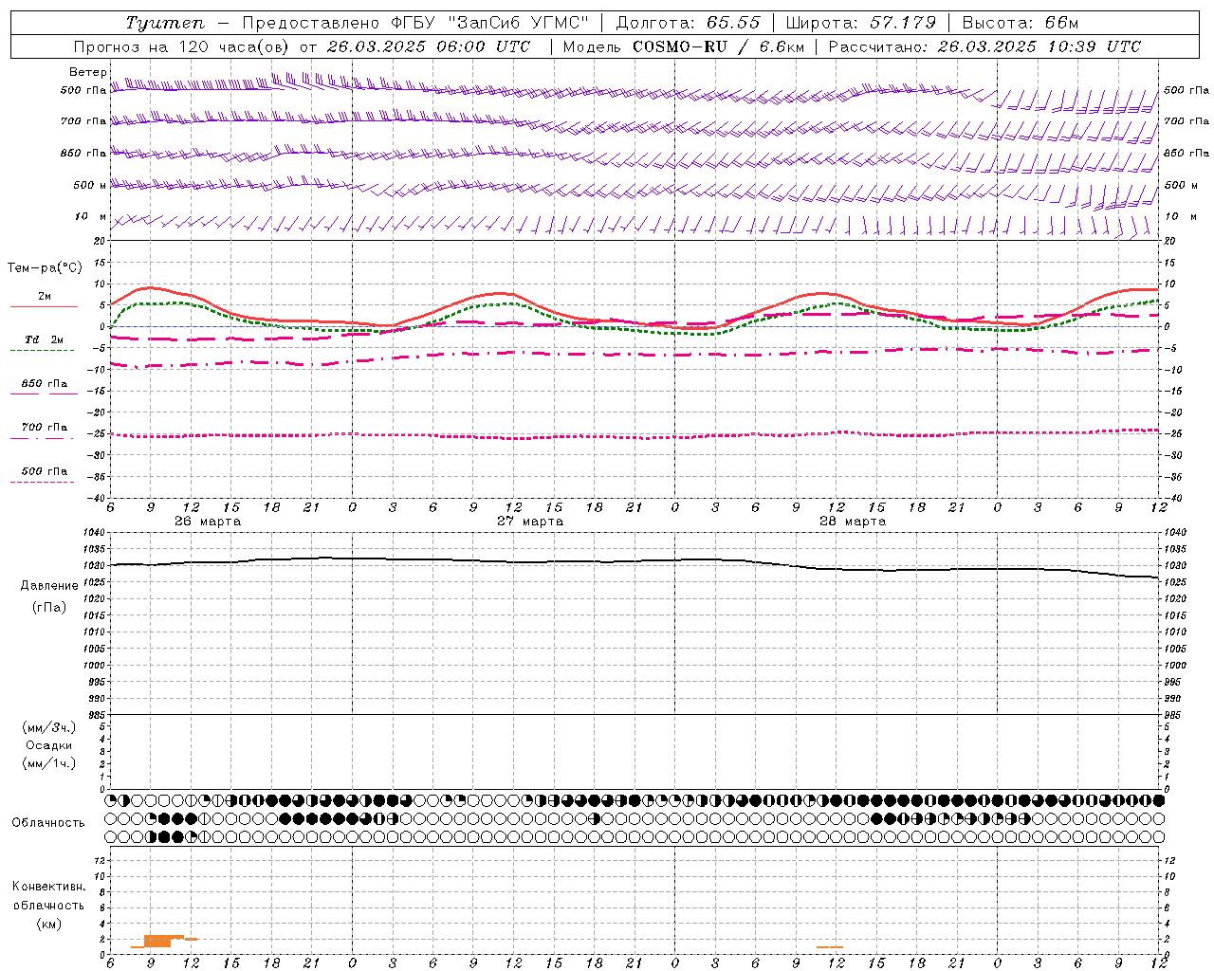Click the "26 марта" date label
Viewport: 1214px width, 971px height.
point(208,522)
